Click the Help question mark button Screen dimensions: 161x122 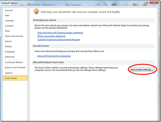147,2
